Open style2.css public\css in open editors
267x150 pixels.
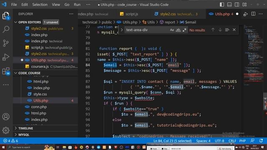pos(45,28)
